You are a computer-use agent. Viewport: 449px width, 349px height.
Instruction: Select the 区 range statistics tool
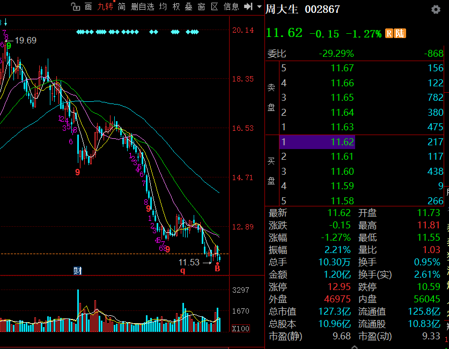[x=215, y=6]
